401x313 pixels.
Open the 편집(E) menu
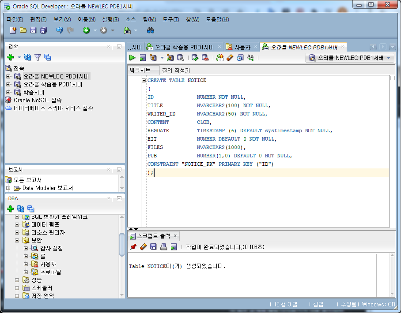38,19
